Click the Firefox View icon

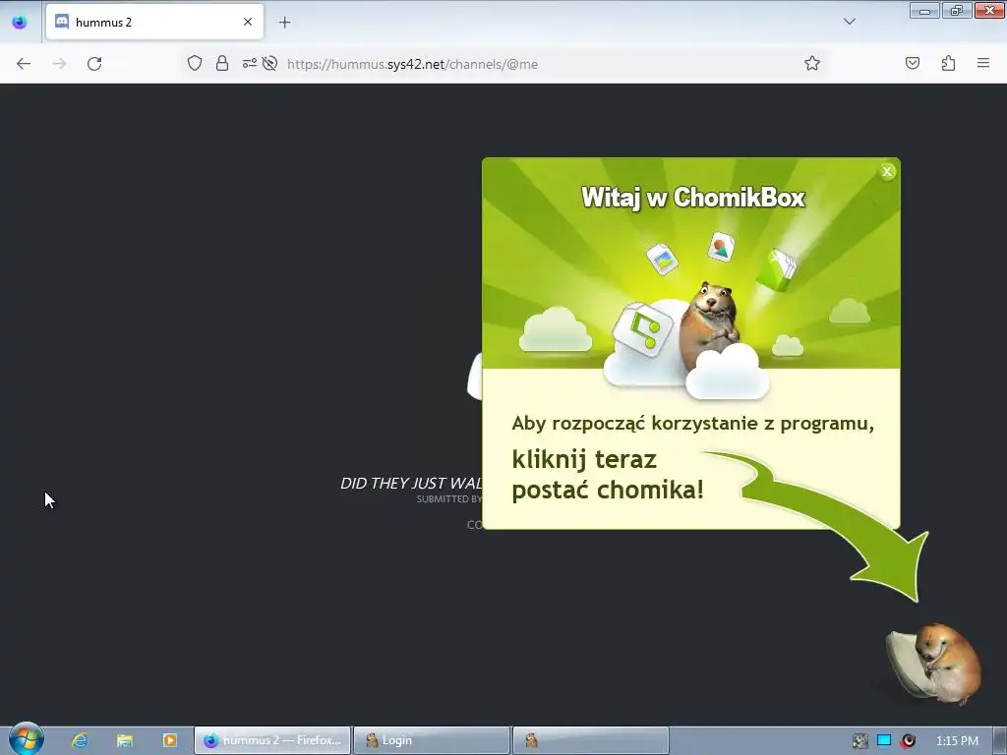pos(20,23)
